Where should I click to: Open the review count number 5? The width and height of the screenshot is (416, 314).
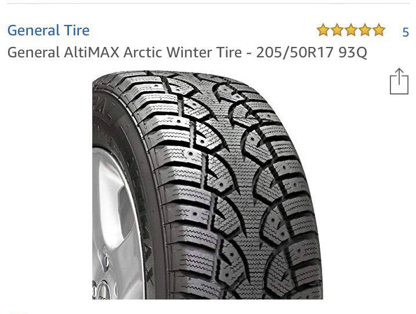(406, 32)
